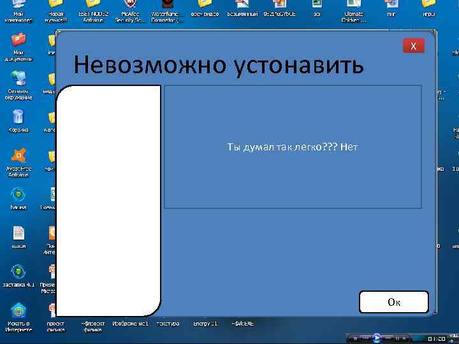Click the 'проект физика' desktop label
The width and height of the screenshot is (459, 344).
point(55,326)
